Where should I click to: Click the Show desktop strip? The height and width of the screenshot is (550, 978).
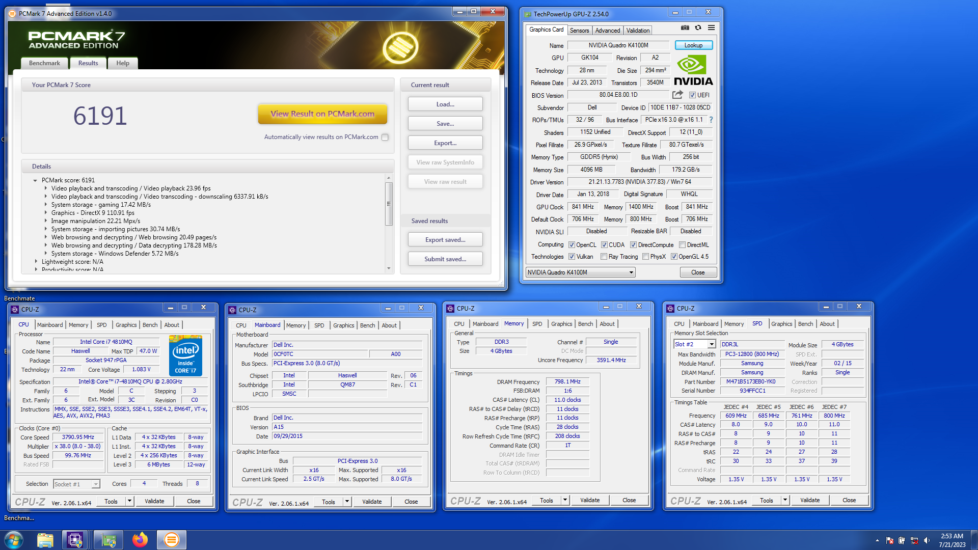point(974,540)
